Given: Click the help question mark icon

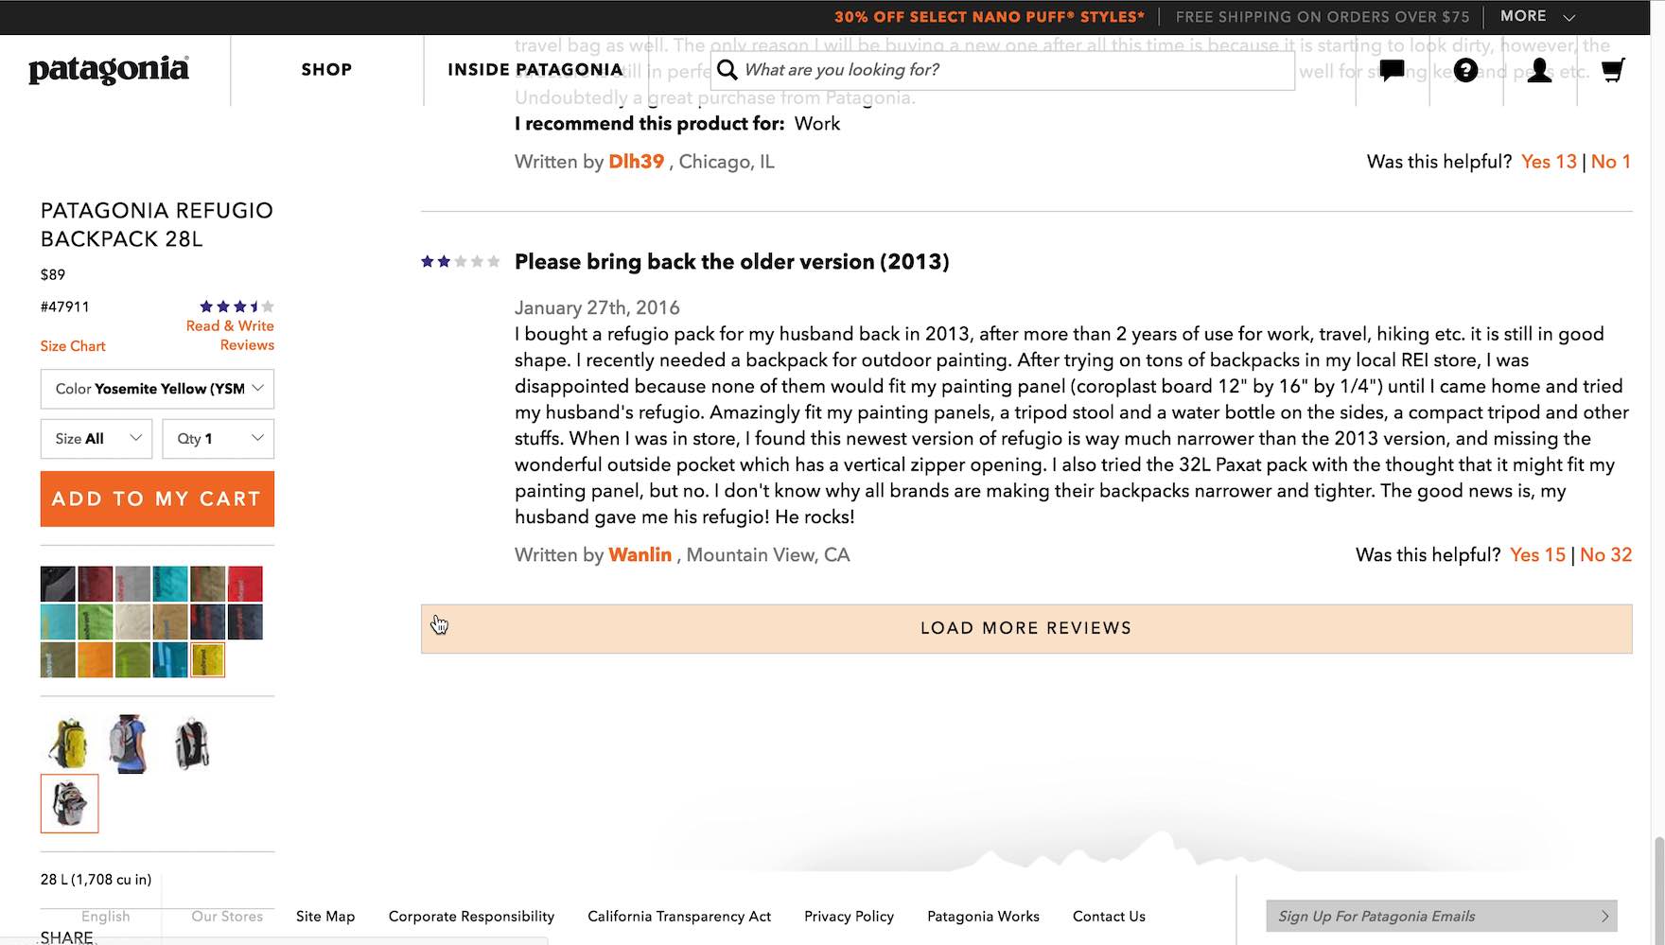Looking at the screenshot, I should coord(1465,70).
